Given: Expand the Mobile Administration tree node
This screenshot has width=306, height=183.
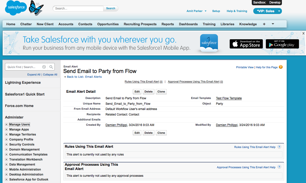Looking at the screenshot, I should 7,169.
